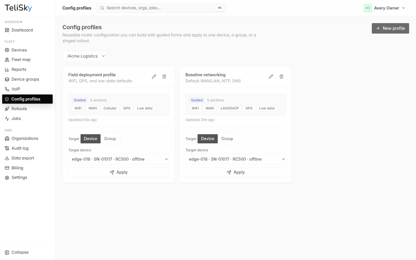The height and width of the screenshot is (260, 416).
Task: Select Device target for Field deployment profile
Action: coord(90,139)
